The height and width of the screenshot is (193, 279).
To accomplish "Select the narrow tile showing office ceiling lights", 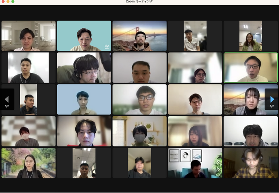I will [84, 163].
